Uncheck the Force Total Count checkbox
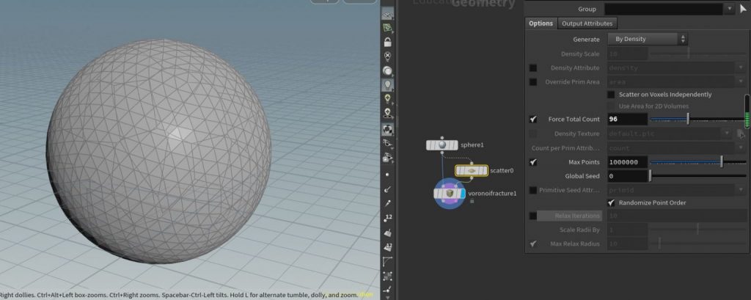 pos(533,120)
